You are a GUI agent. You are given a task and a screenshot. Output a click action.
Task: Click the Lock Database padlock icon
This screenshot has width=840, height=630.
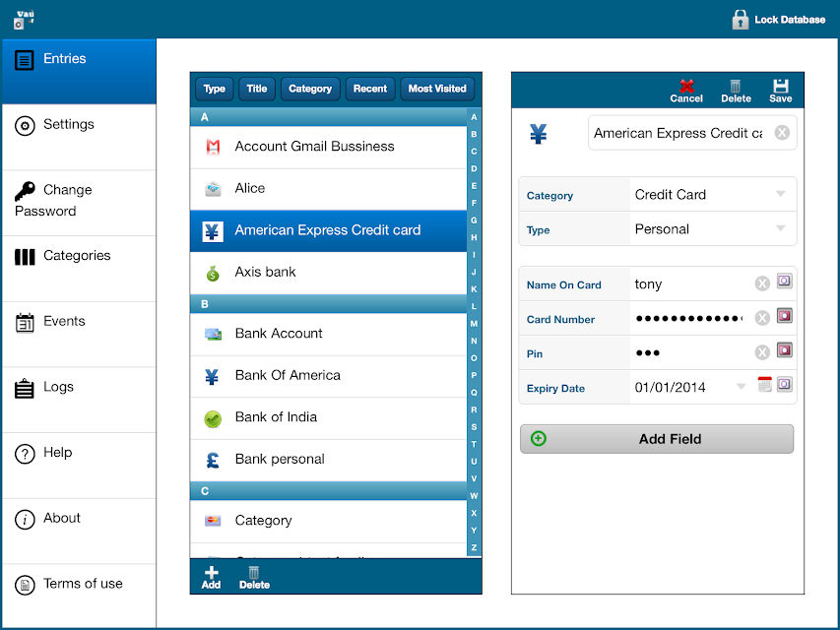pyautogui.click(x=740, y=20)
